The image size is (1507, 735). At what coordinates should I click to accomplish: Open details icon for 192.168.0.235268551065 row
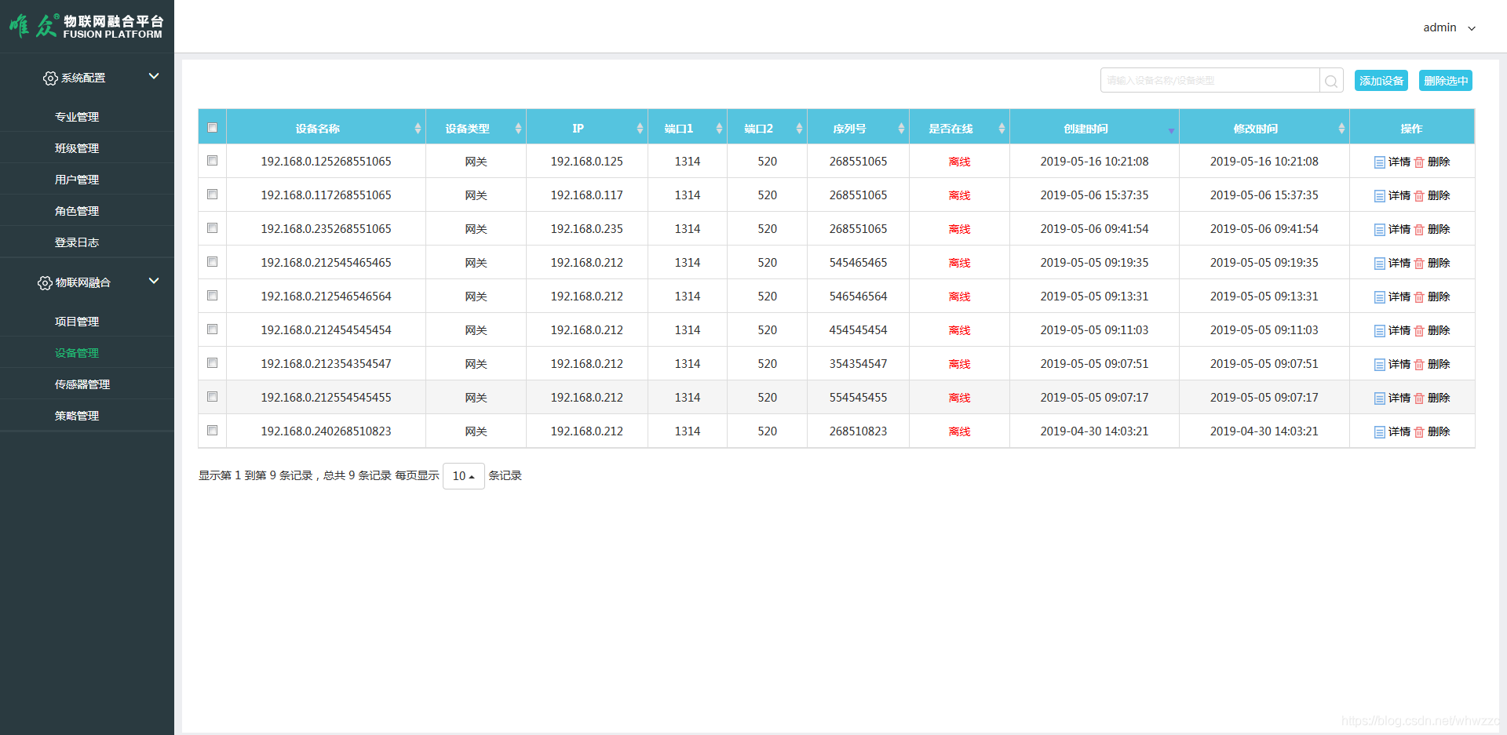point(1379,230)
